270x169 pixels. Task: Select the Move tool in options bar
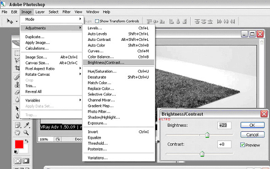pos(10,21)
